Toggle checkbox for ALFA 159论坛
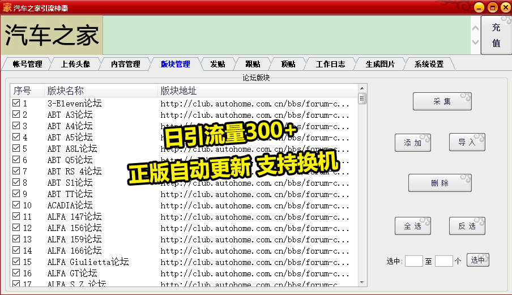This screenshot has width=512, height=295. click(x=16, y=239)
